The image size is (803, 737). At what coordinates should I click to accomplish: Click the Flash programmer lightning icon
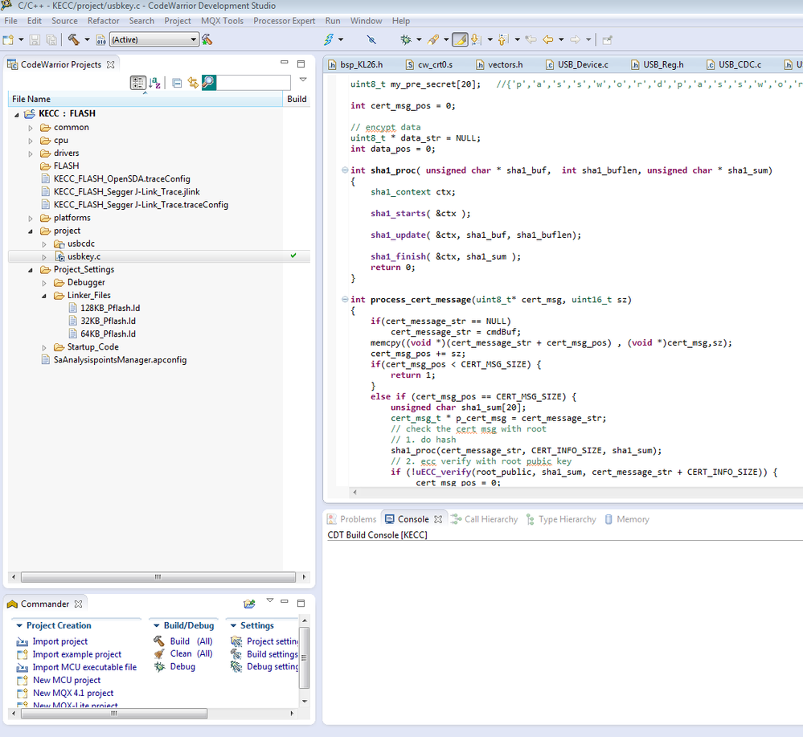pos(329,39)
